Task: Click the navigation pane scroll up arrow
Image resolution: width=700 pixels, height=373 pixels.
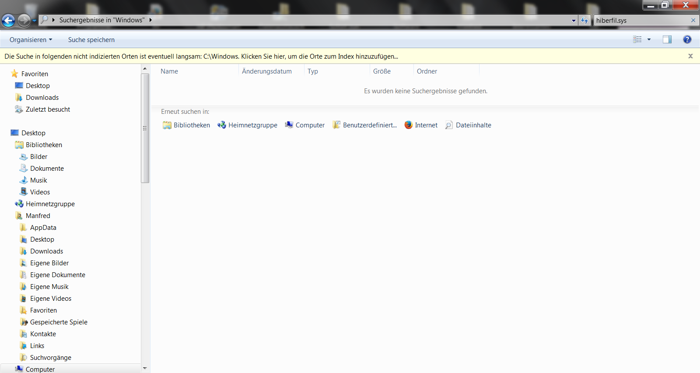Action: coord(145,69)
